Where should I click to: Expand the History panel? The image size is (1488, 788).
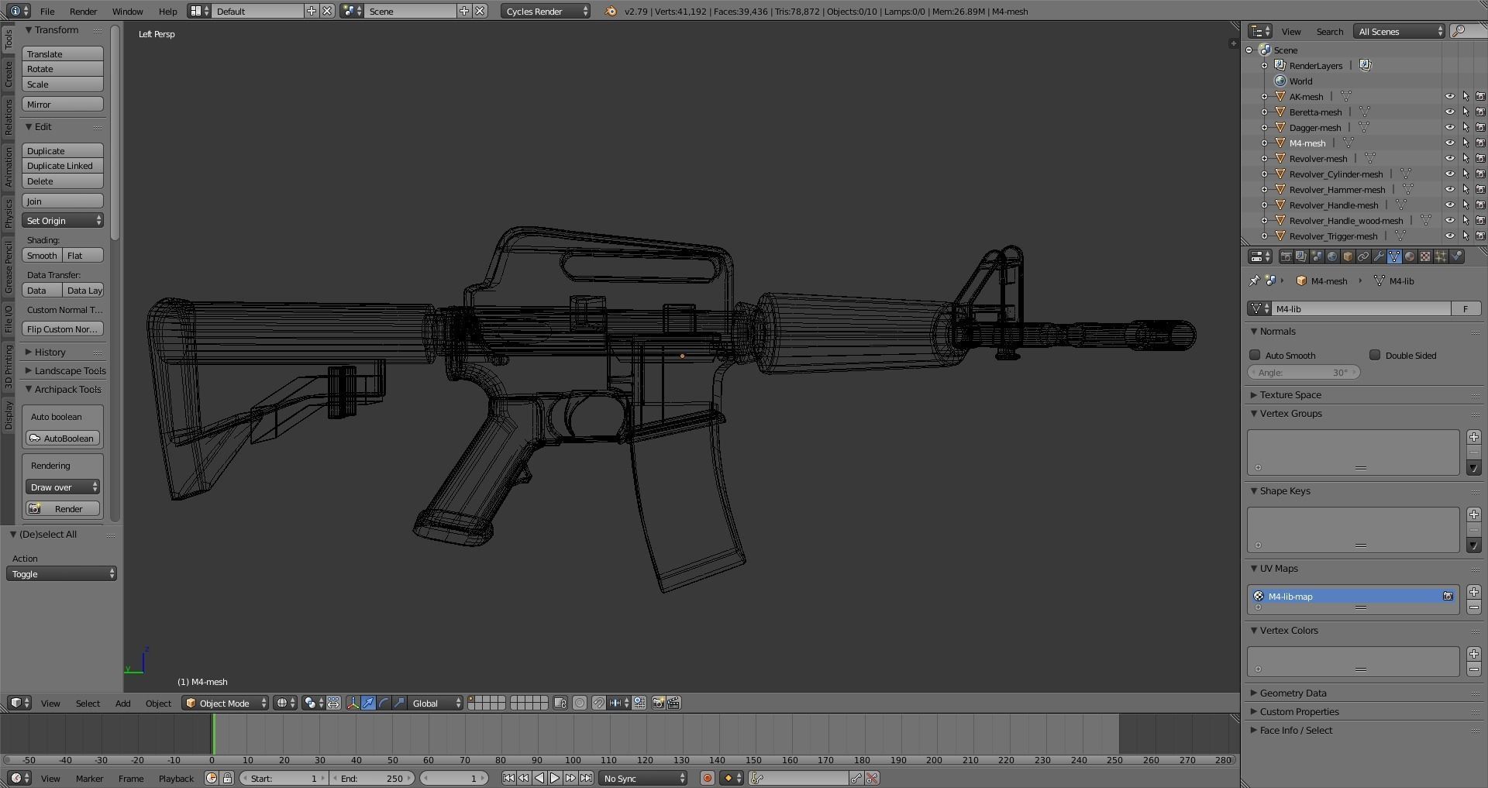[x=50, y=352]
